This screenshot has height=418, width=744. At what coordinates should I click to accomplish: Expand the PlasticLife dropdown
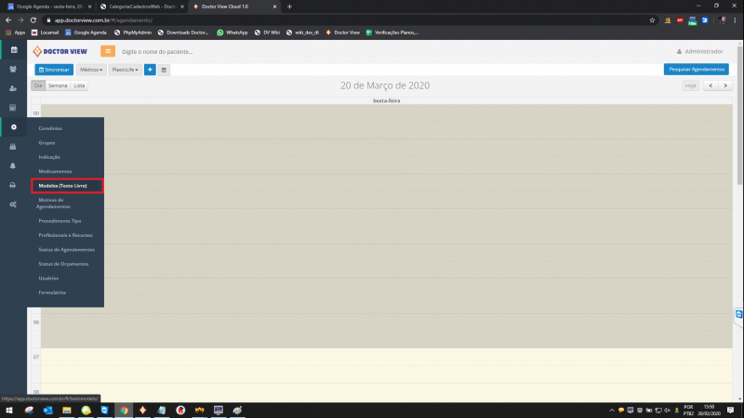125,70
